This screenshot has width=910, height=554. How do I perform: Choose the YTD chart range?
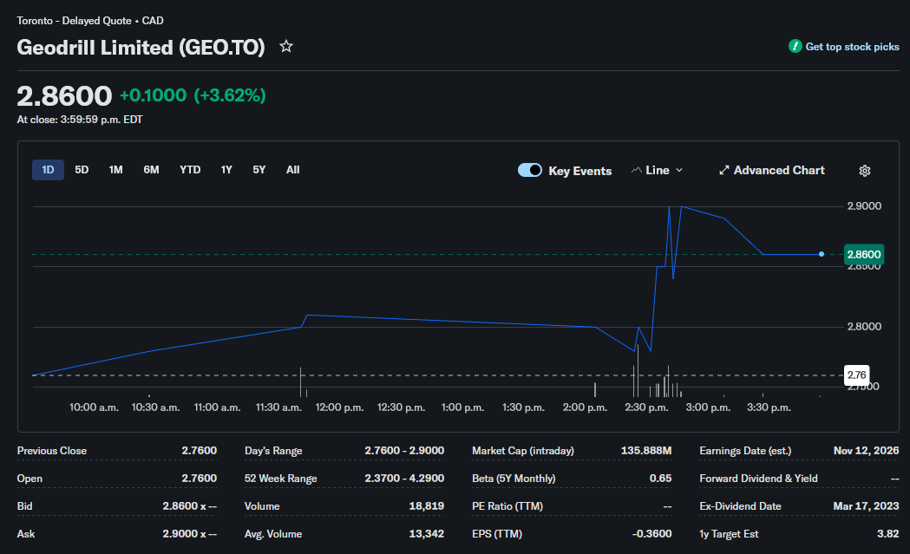190,170
